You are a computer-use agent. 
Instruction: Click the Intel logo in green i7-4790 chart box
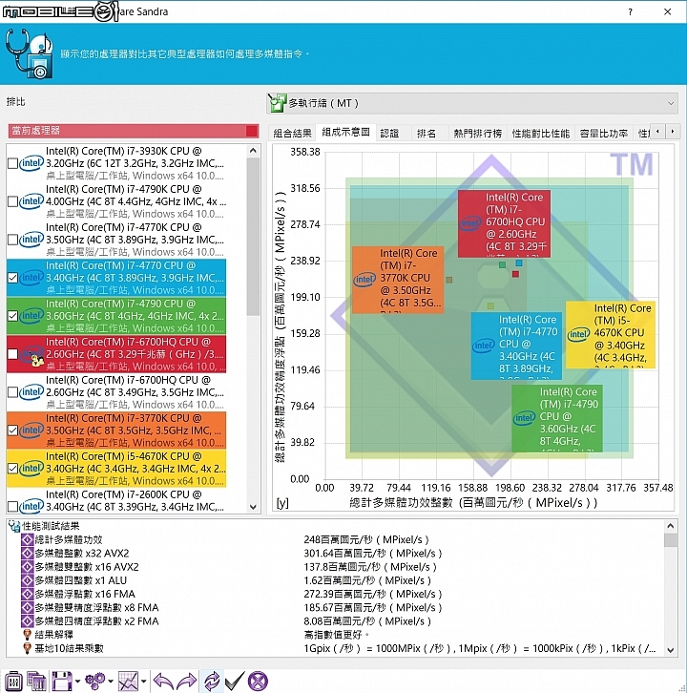click(525, 418)
